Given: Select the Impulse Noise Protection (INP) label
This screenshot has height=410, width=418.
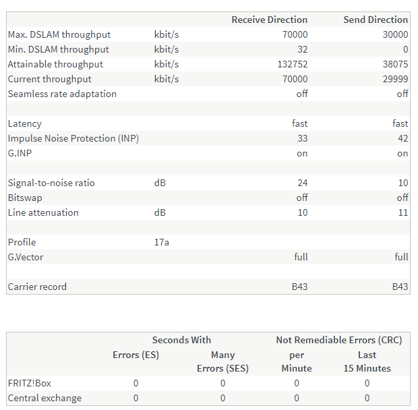Looking at the screenshot, I should point(73,138).
